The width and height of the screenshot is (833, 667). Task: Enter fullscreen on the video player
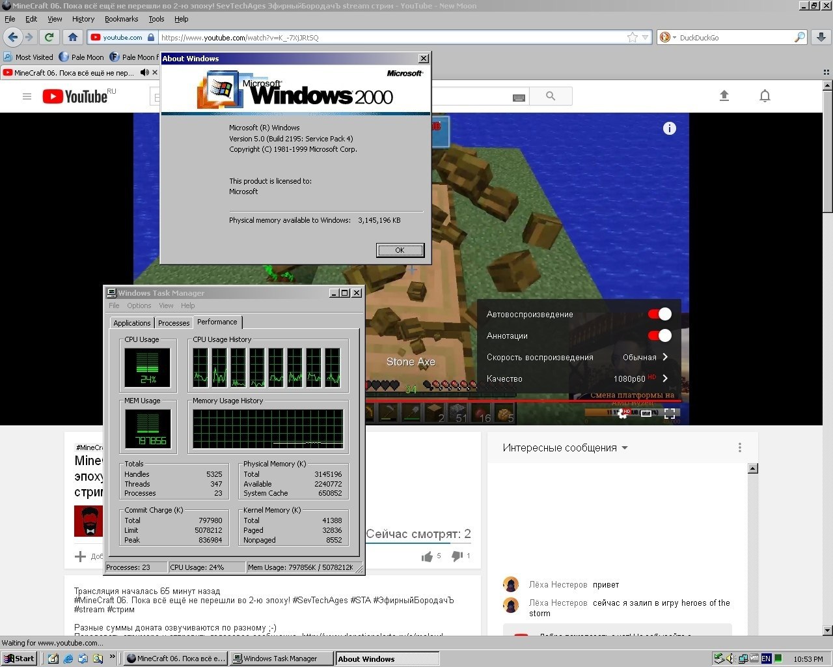click(x=670, y=413)
